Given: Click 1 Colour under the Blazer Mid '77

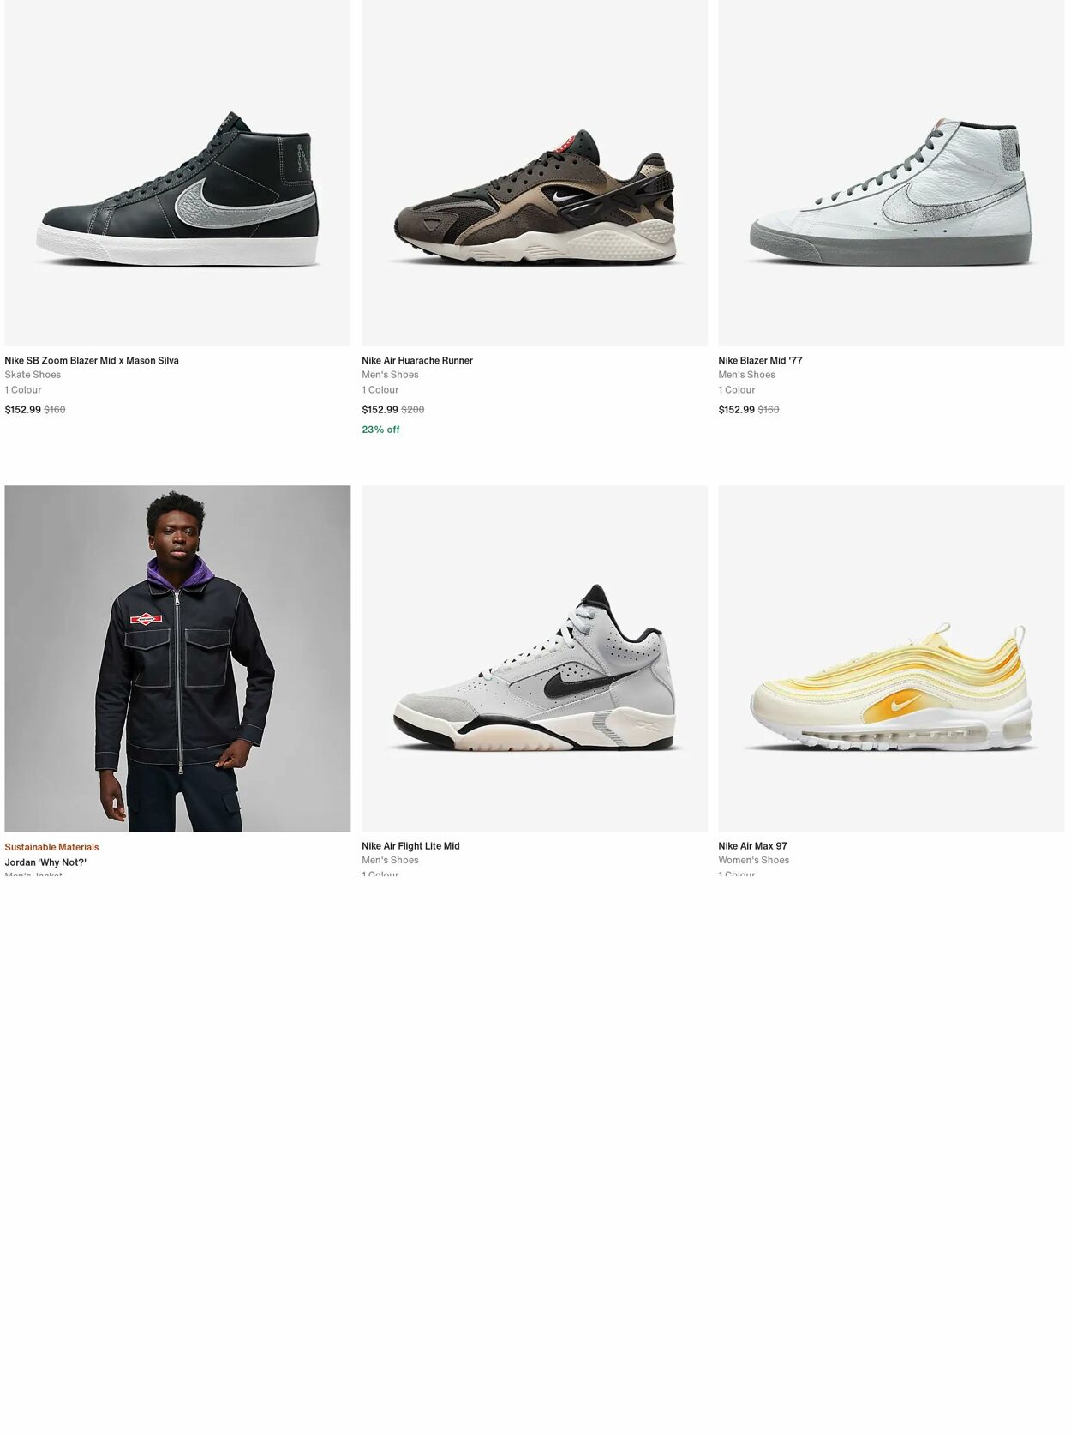Looking at the screenshot, I should [737, 389].
